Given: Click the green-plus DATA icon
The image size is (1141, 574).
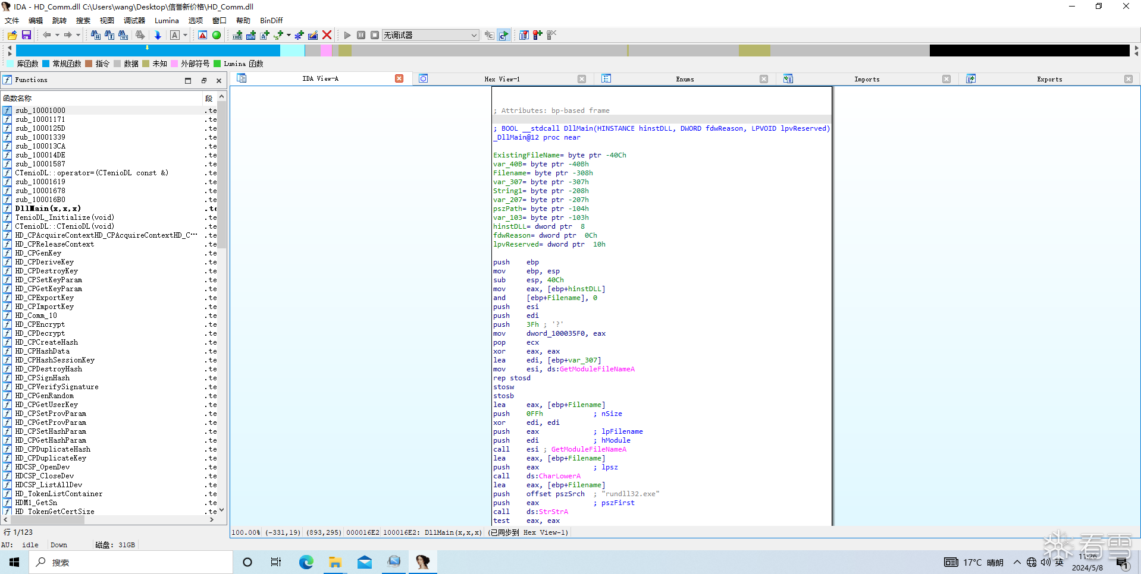Looking at the screenshot, I should click(x=251, y=35).
